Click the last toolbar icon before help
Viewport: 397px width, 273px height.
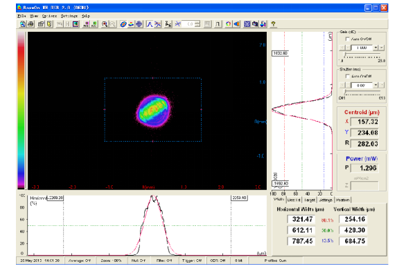[263, 24]
